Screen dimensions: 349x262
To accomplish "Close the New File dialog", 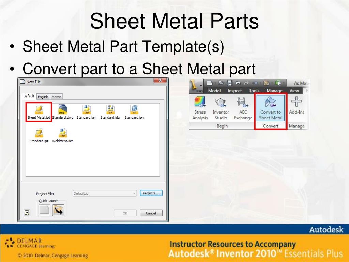I will pyautogui.click(x=160, y=81).
